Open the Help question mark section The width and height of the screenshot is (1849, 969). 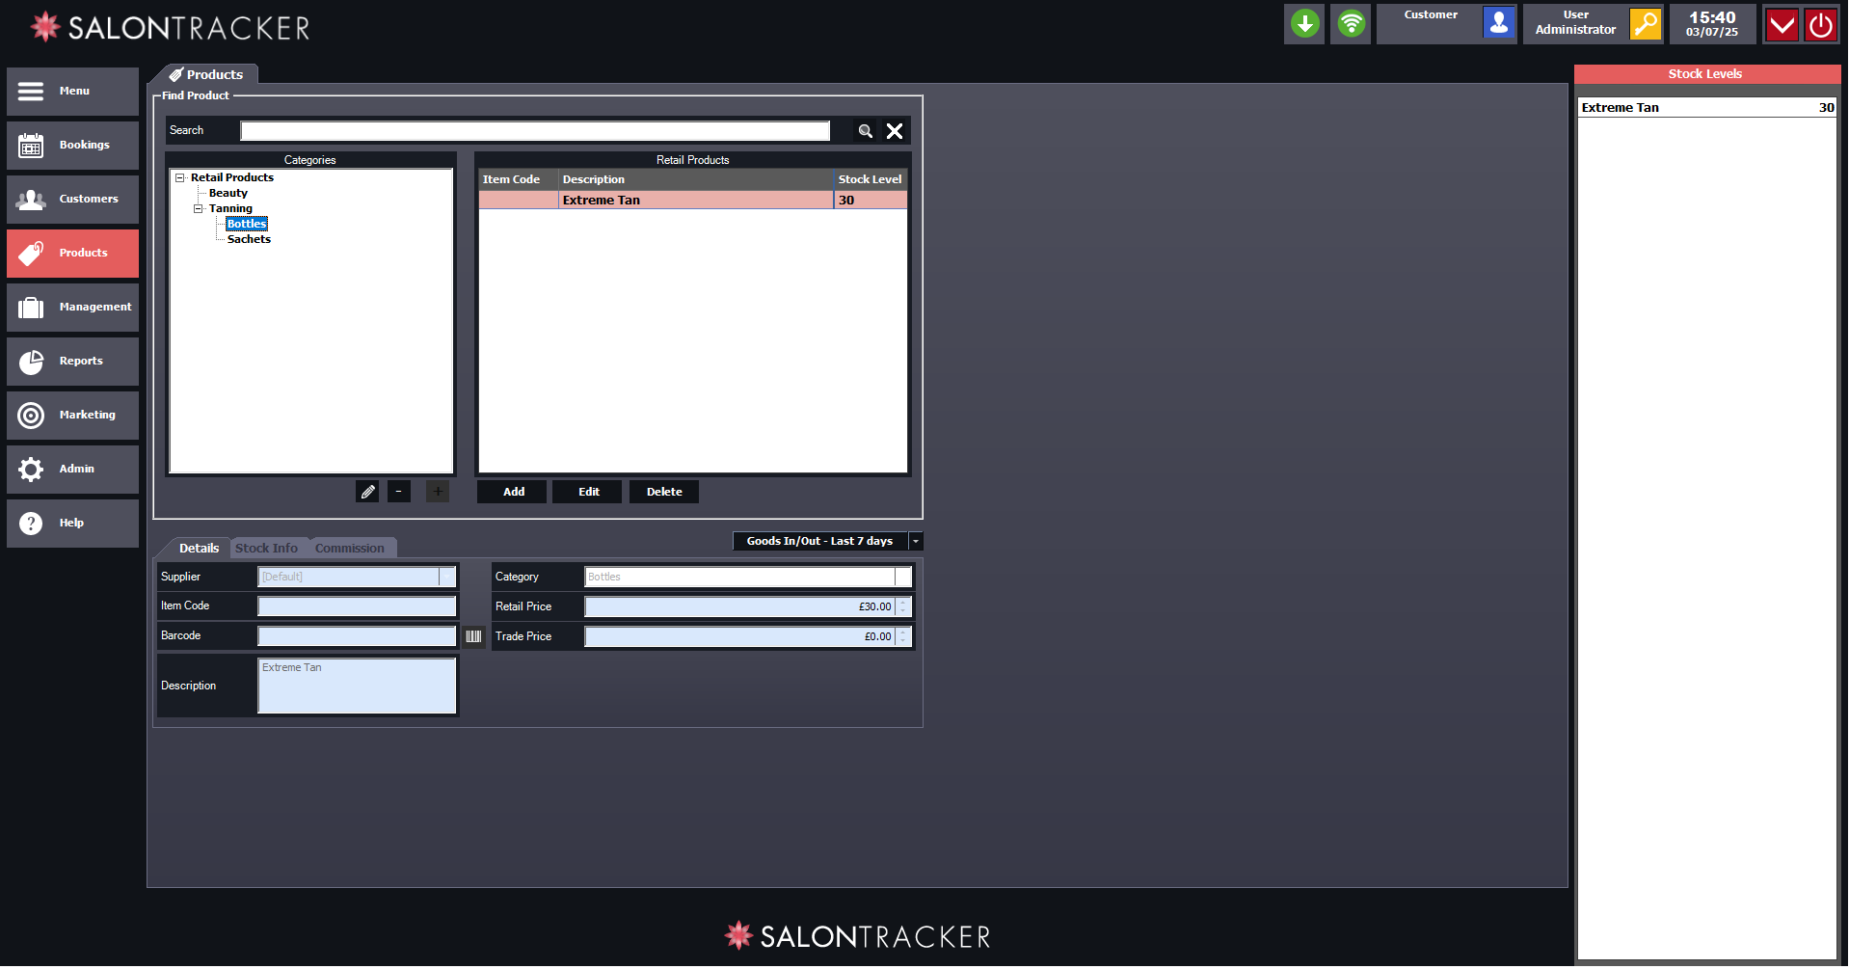point(72,524)
